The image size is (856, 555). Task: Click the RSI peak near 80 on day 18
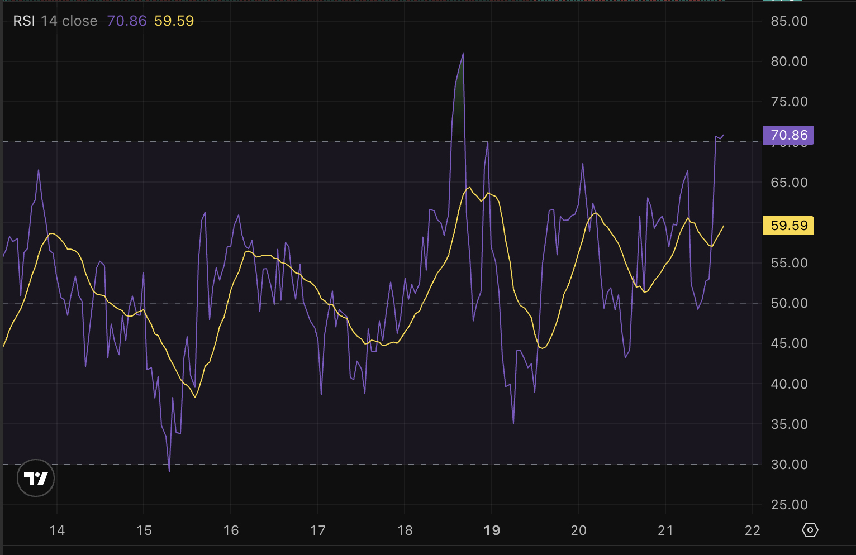pos(463,54)
